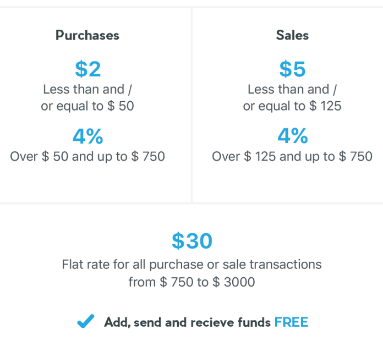This screenshot has width=383, height=341.
Task: Click 'Flat rate for all purchase' description
Action: 191,265
